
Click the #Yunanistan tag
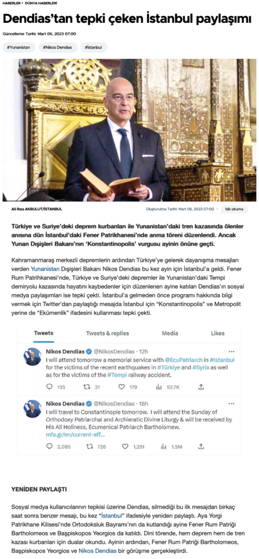tap(19, 47)
